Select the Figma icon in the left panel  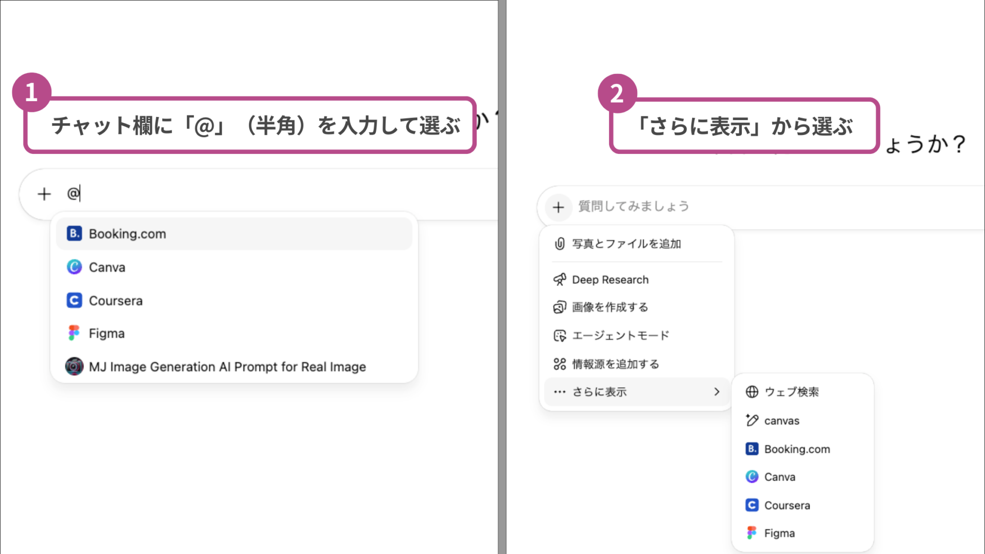coord(74,333)
